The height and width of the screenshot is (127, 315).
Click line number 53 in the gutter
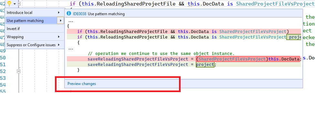point(3,78)
